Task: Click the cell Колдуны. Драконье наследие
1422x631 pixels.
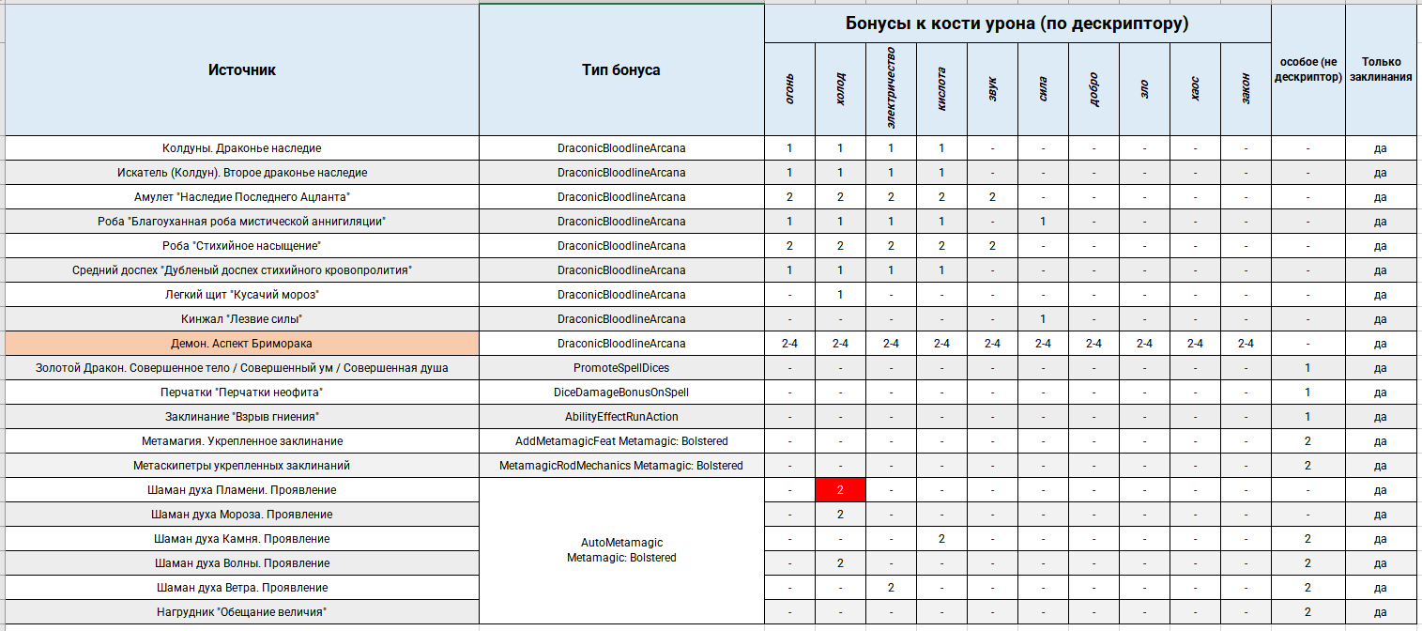Action: pos(242,148)
